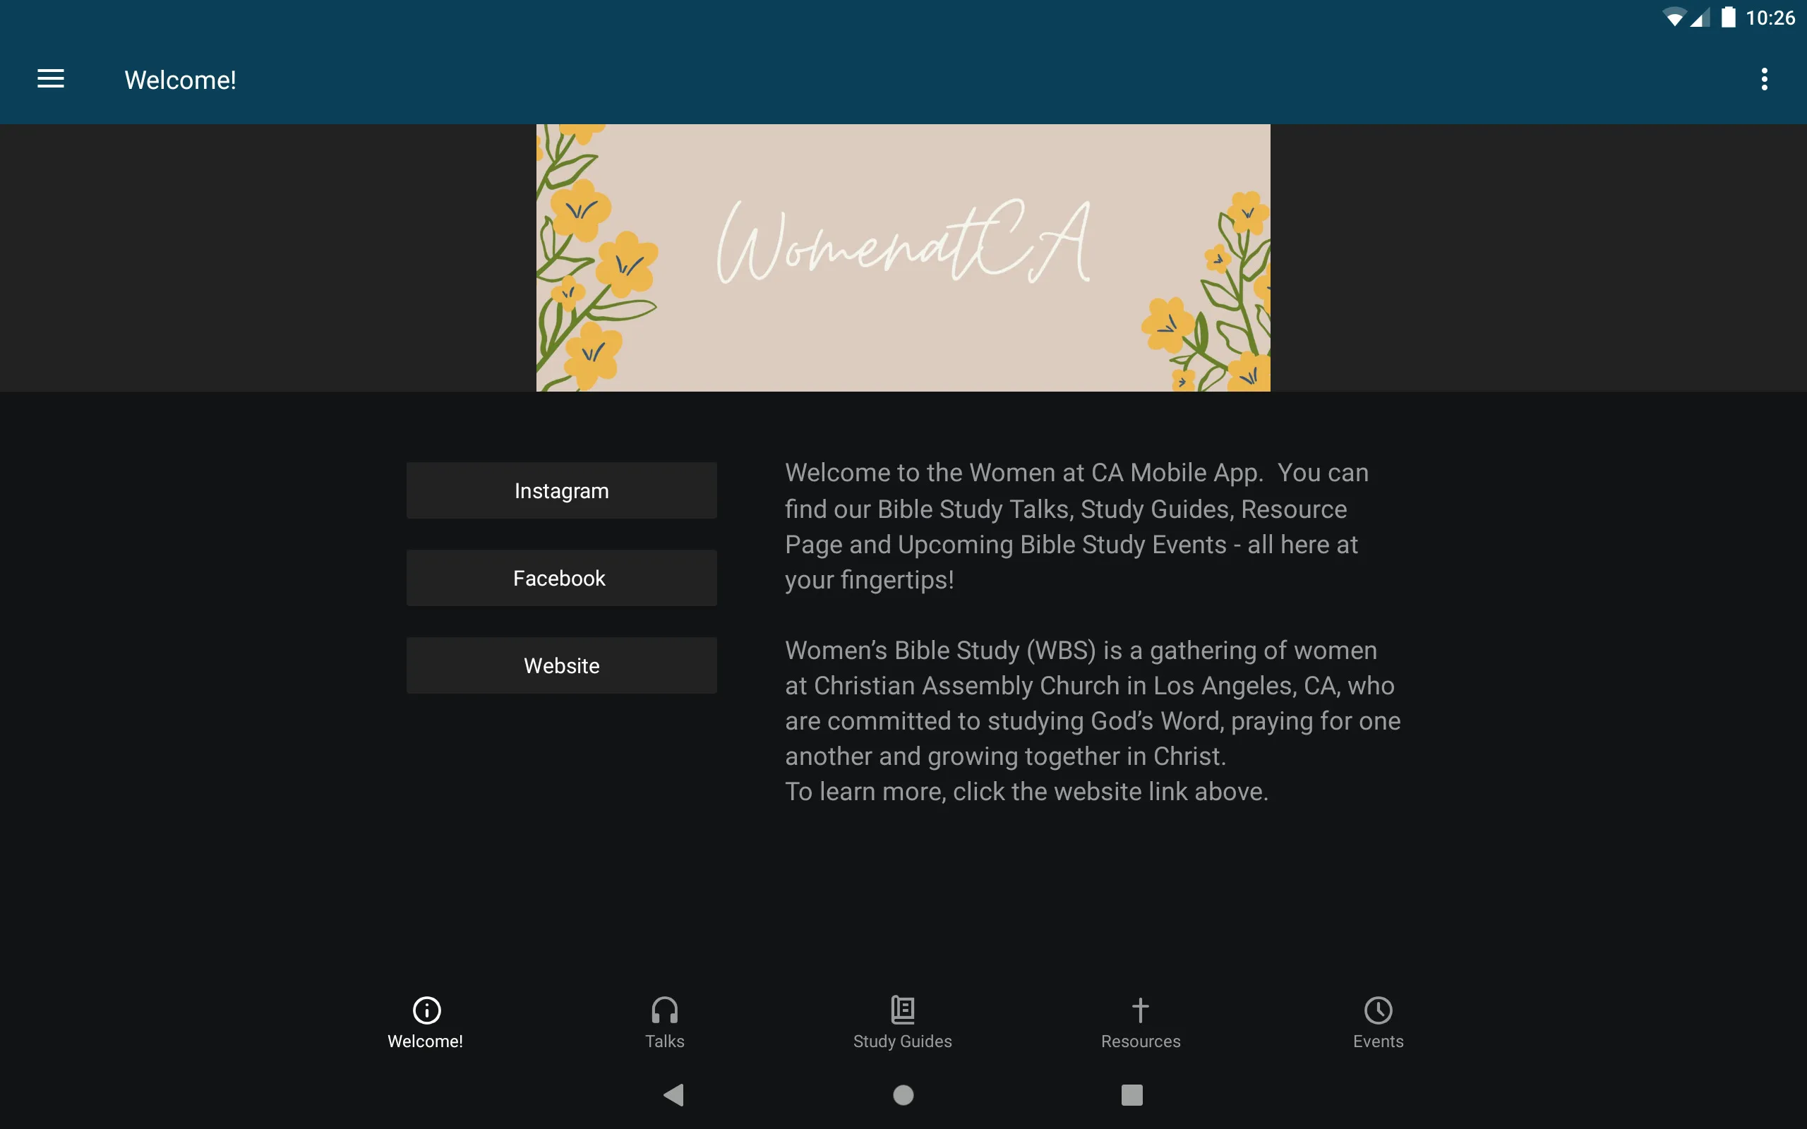Tap the Android back button icon
The image size is (1807, 1129).
[x=674, y=1094]
